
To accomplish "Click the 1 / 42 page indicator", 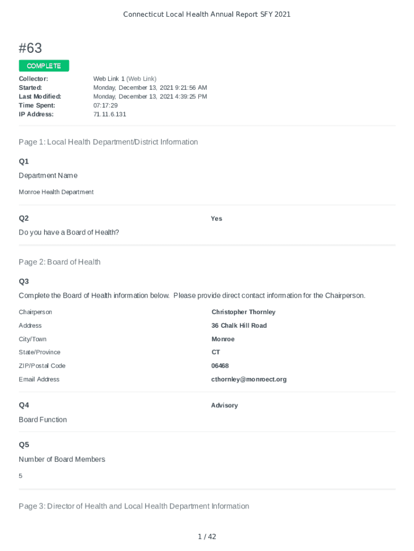I will click(207, 536).
